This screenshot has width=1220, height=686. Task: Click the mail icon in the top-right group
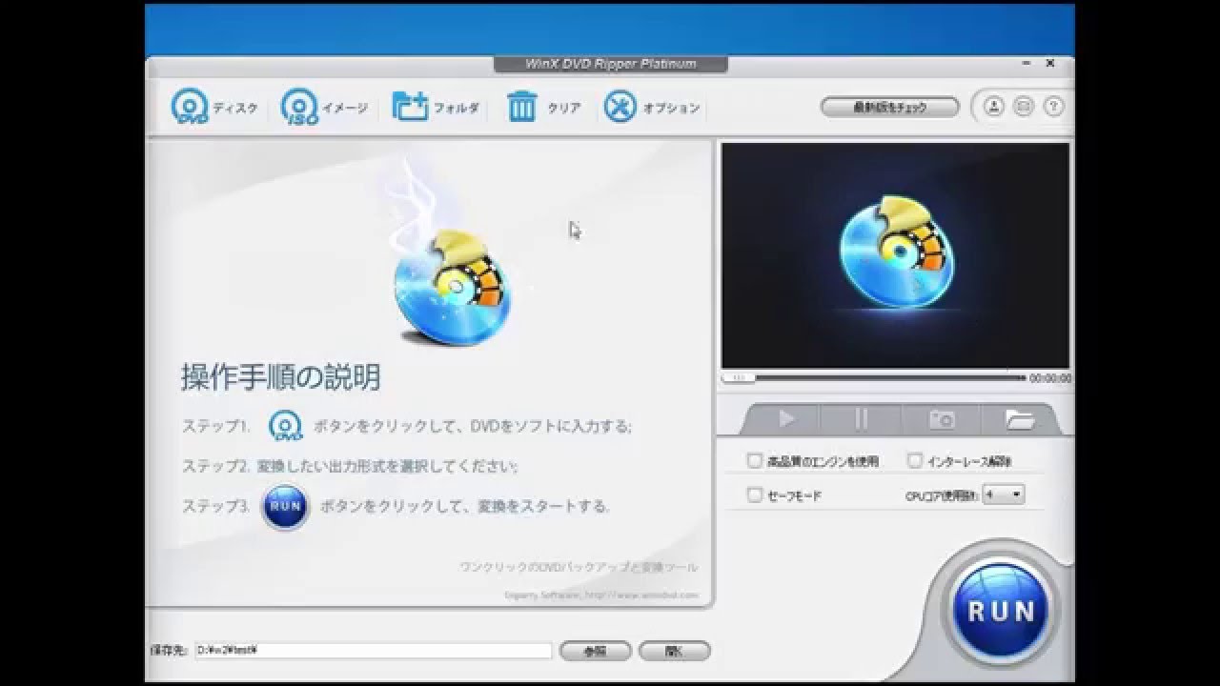pyautogui.click(x=1023, y=107)
